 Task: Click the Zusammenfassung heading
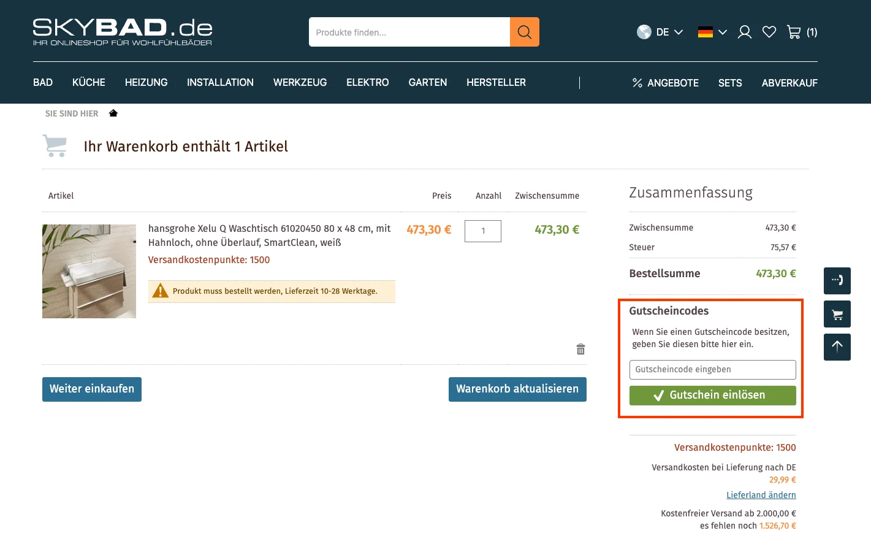coord(691,193)
